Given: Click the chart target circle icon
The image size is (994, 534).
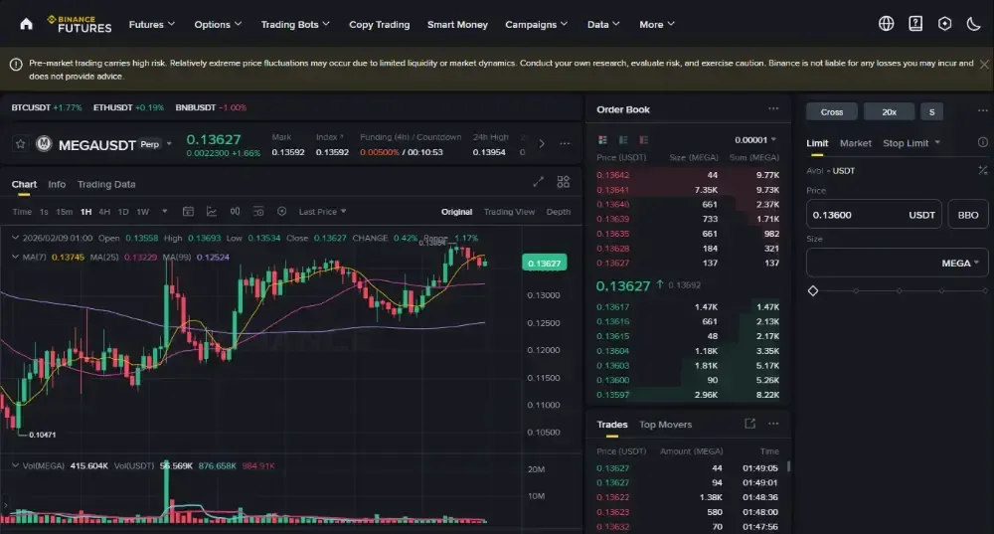Looking at the screenshot, I should 282,211.
